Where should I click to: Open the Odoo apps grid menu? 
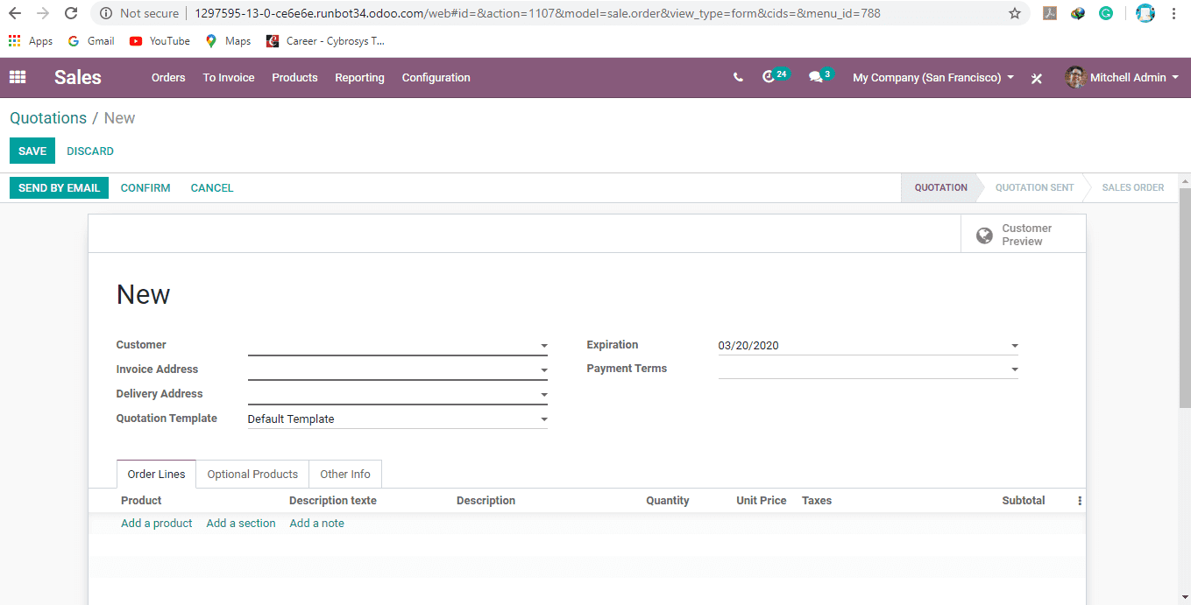(18, 77)
